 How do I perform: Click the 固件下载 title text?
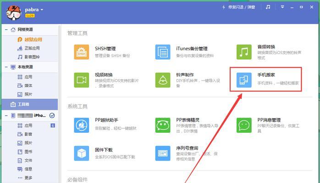click(x=104, y=150)
